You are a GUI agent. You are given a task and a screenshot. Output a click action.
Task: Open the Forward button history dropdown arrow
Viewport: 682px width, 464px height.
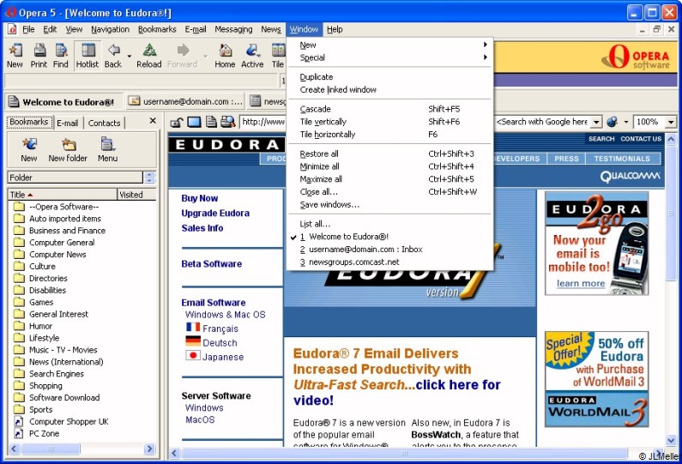pyautogui.click(x=205, y=57)
